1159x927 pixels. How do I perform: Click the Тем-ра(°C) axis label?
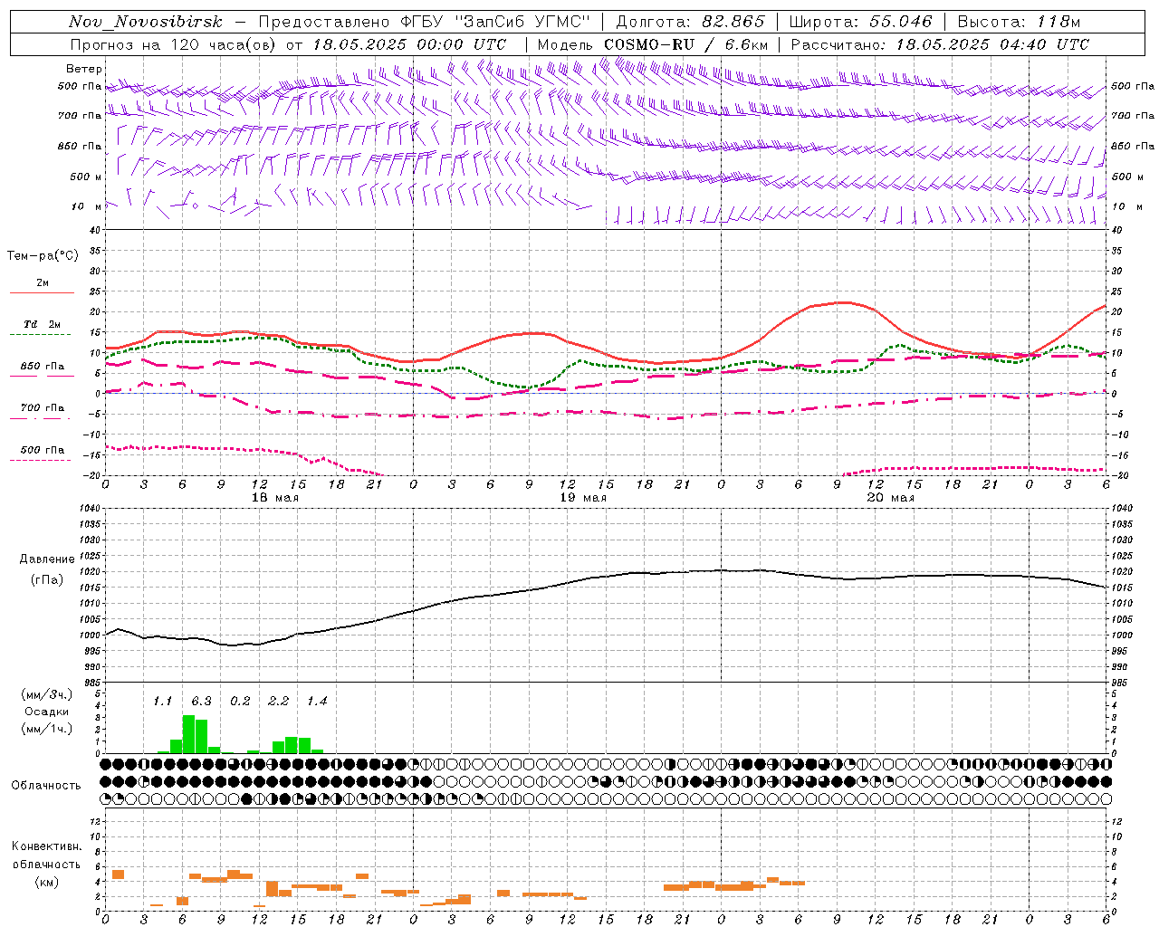(x=43, y=256)
